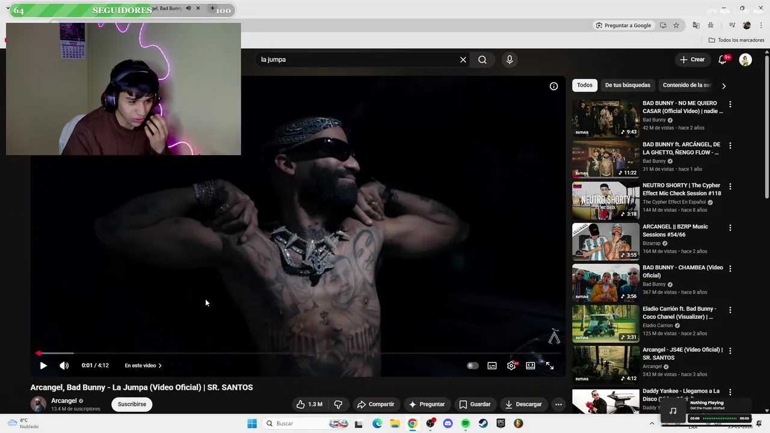This screenshot has height=433, width=770.
Task: Click the Preguntar button below video
Action: coord(427,404)
